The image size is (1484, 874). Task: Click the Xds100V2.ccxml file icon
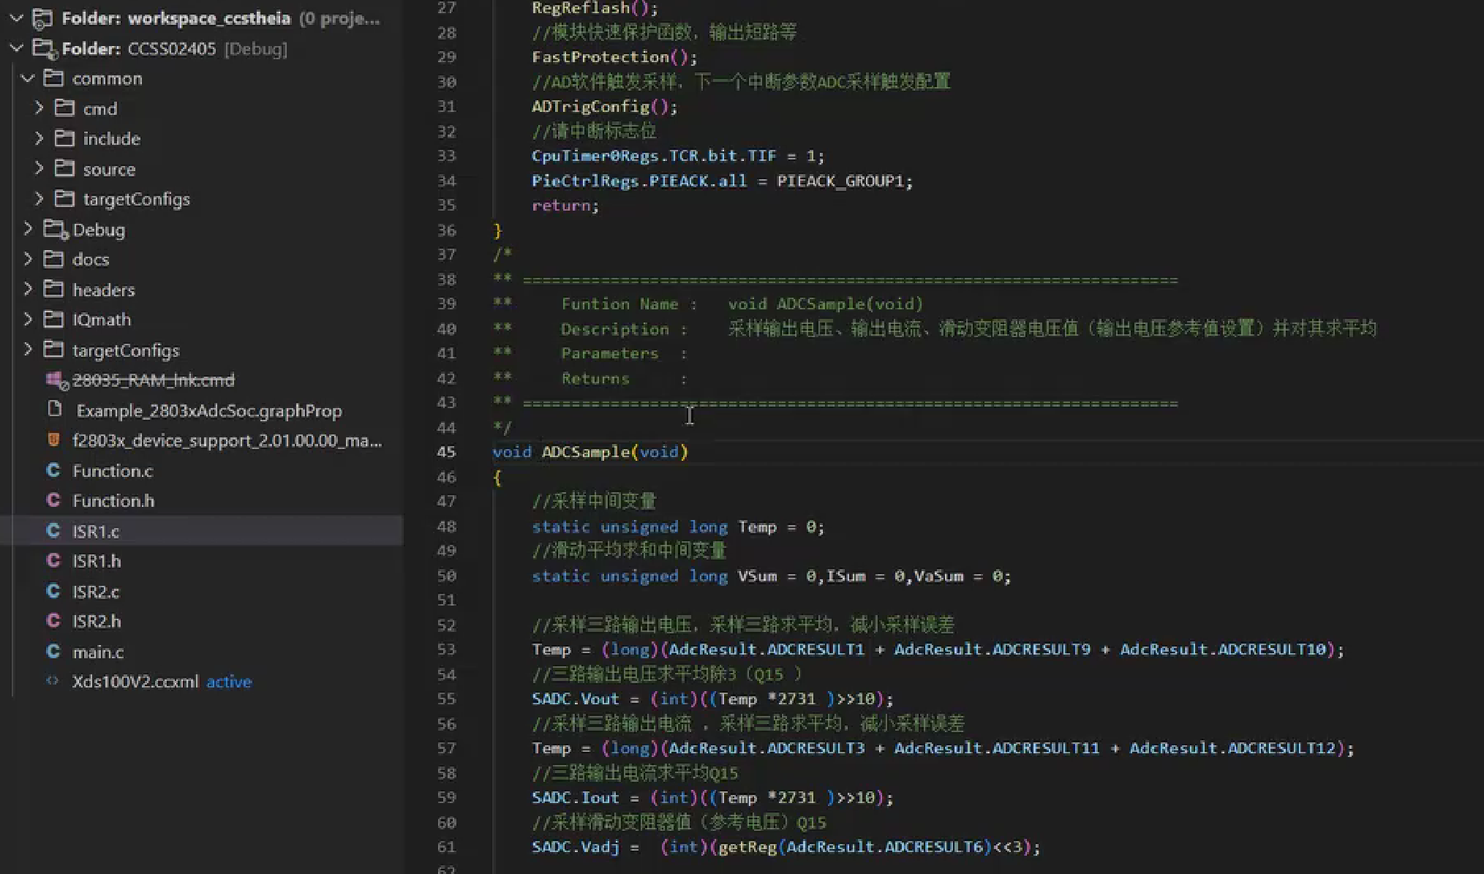pyautogui.click(x=52, y=681)
